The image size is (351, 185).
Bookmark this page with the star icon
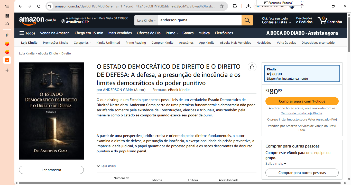pyautogui.click(x=222, y=6)
